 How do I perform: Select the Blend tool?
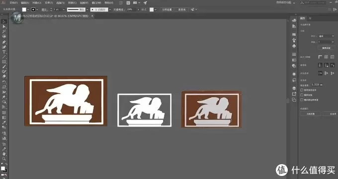4,127
